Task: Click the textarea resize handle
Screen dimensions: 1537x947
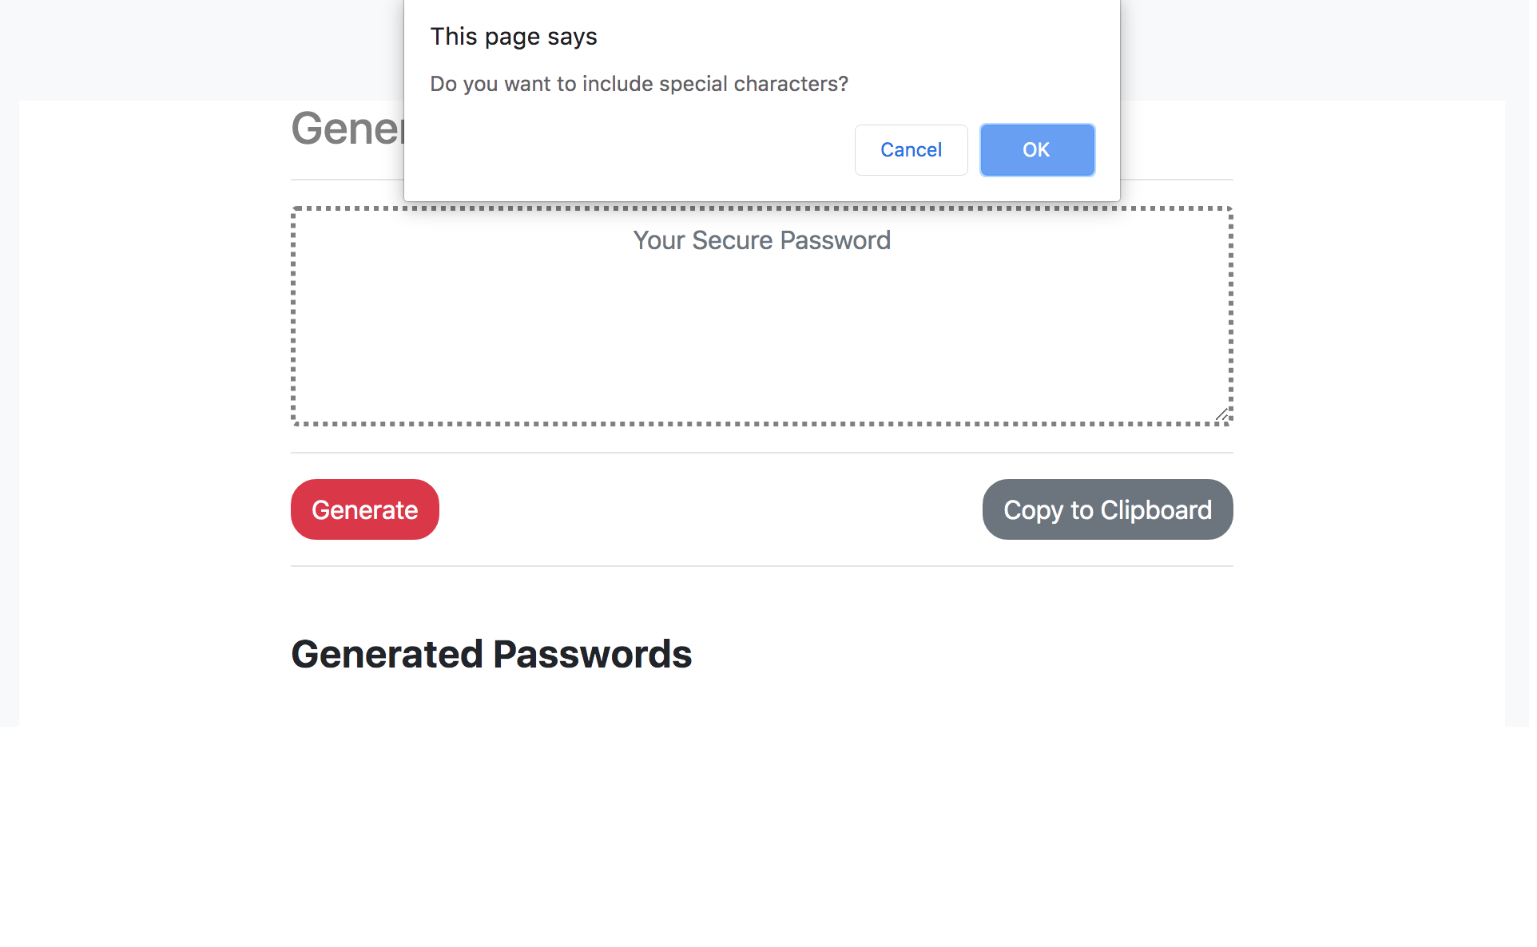Action: pyautogui.click(x=1222, y=414)
